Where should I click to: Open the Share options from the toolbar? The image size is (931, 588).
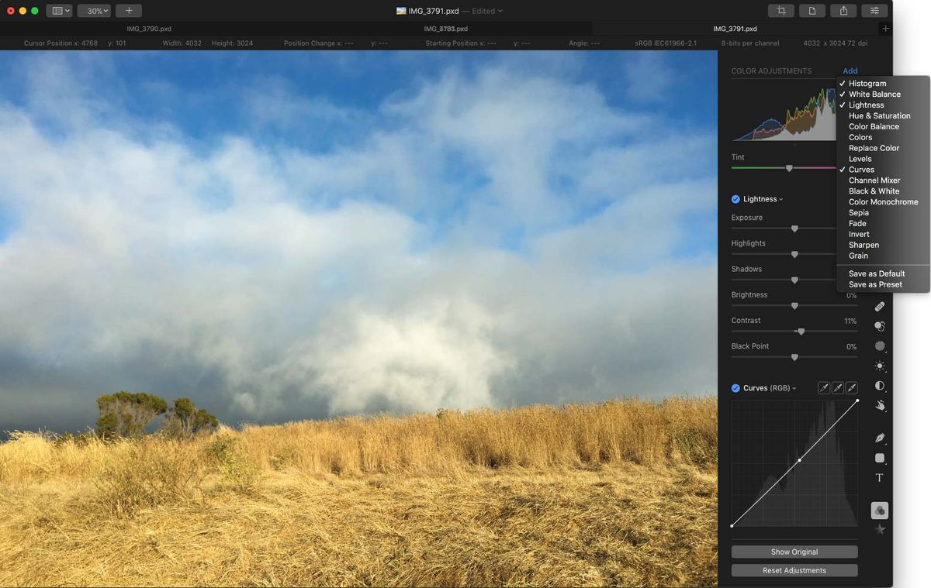pyautogui.click(x=843, y=10)
